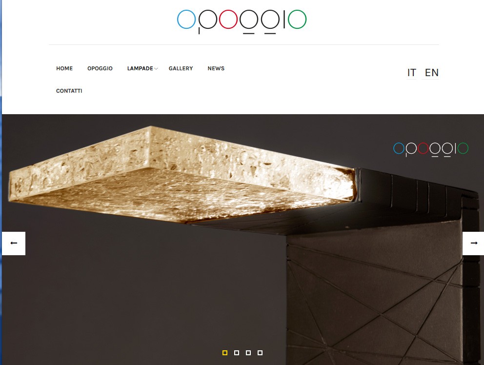Go to the Contatti page
484x365 pixels.
[69, 91]
